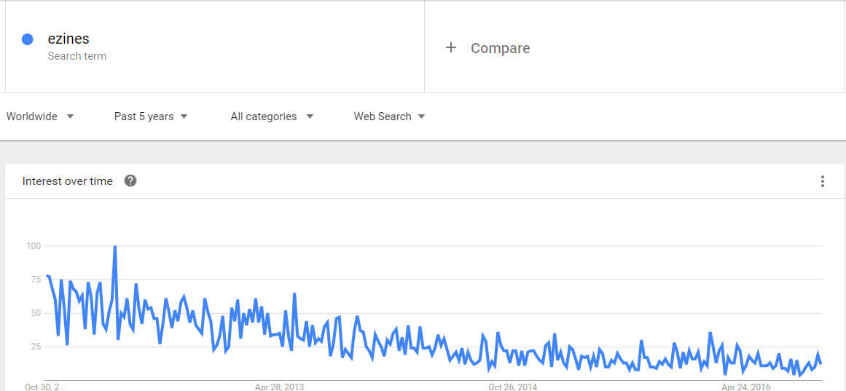Open the help icon for Interest over time
The height and width of the screenshot is (391, 846).
[130, 181]
